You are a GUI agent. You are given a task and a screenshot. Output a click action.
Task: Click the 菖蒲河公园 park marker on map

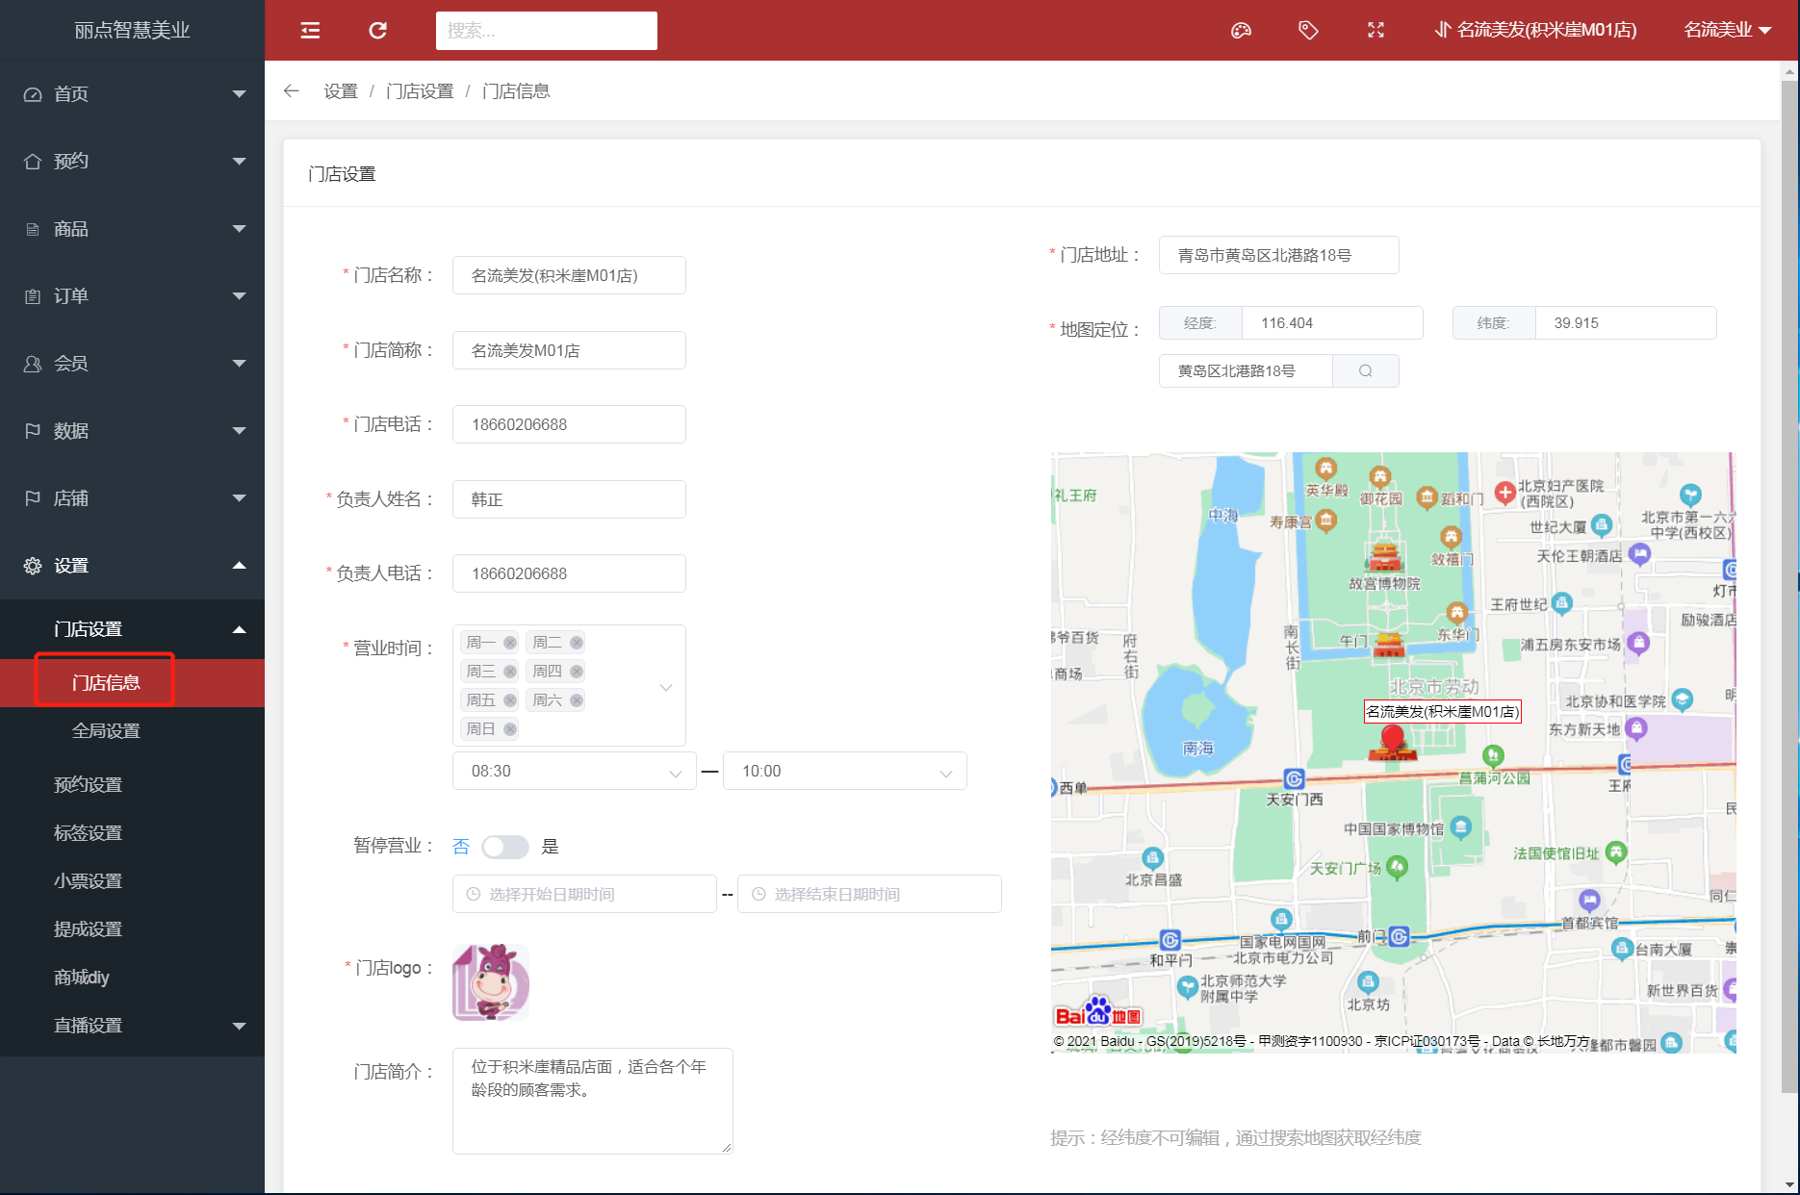tap(1493, 755)
